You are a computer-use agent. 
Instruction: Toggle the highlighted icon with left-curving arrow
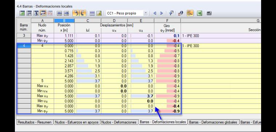(76, 13)
